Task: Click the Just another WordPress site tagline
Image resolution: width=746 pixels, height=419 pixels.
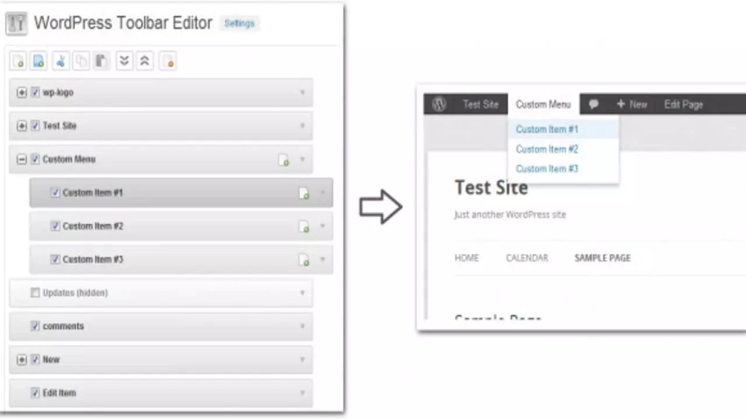Action: pos(510,215)
